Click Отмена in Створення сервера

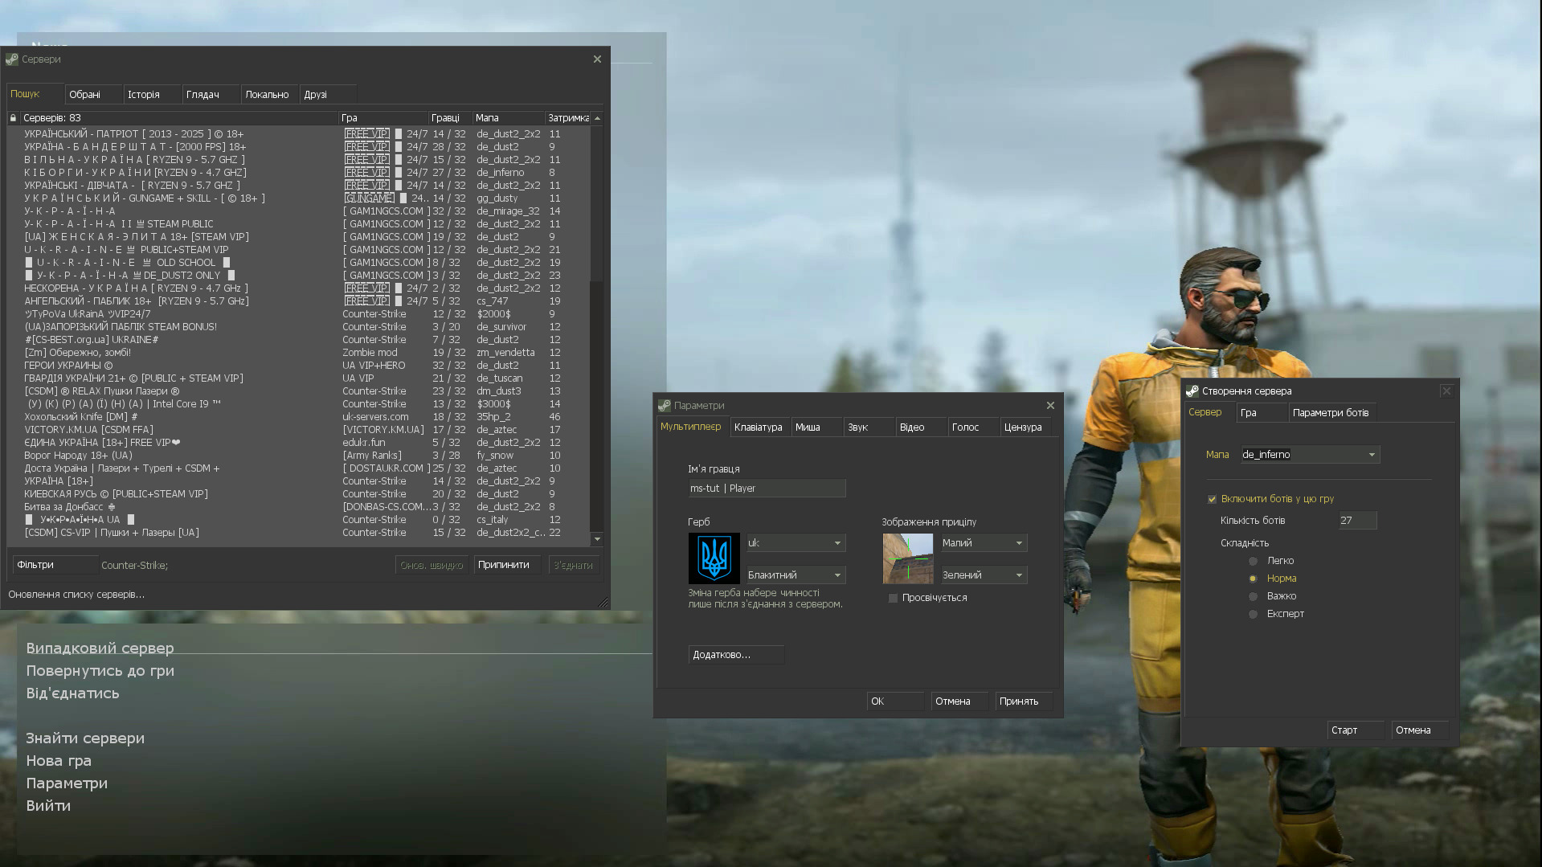(x=1420, y=730)
